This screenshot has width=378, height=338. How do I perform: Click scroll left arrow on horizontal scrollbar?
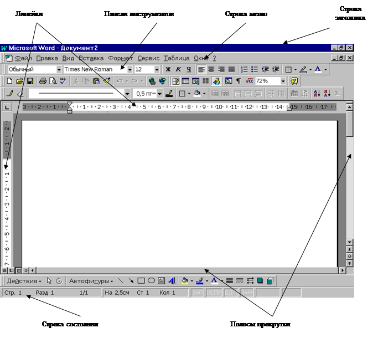(33, 270)
